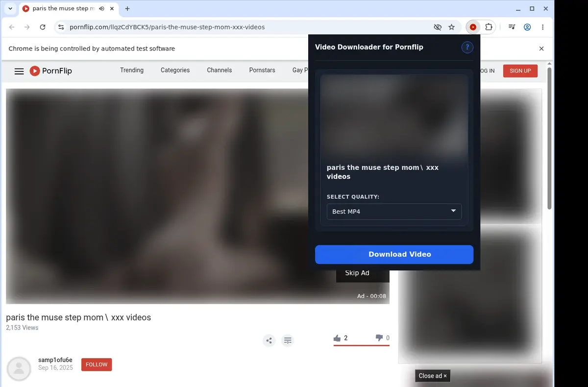Open a new tab with the plus button
The width and height of the screenshot is (588, 387).
127,9
